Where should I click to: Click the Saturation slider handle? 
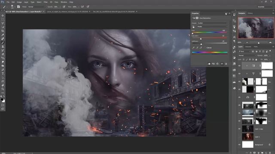(x=201, y=39)
